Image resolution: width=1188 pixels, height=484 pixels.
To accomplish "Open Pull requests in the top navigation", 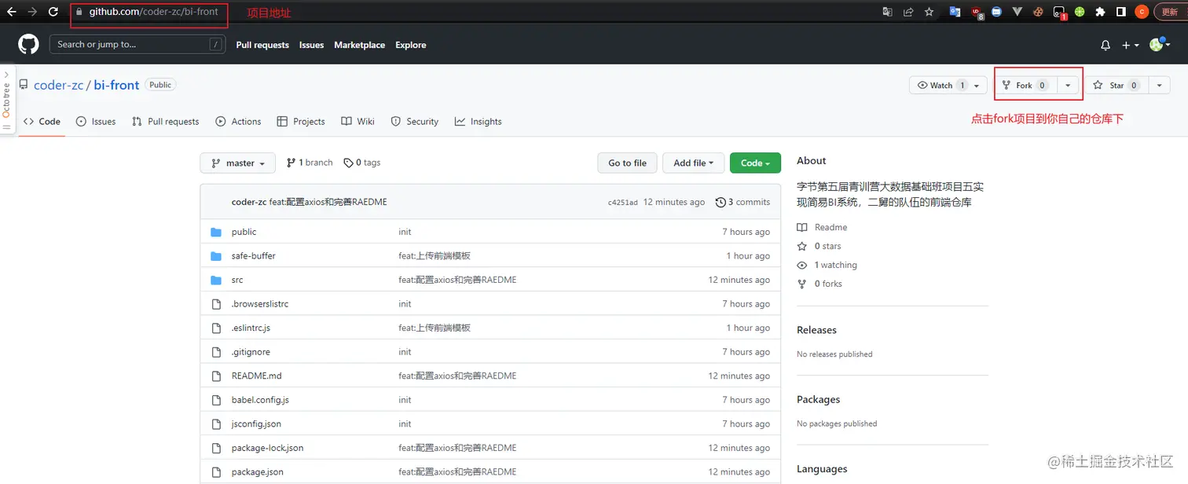I will [262, 45].
